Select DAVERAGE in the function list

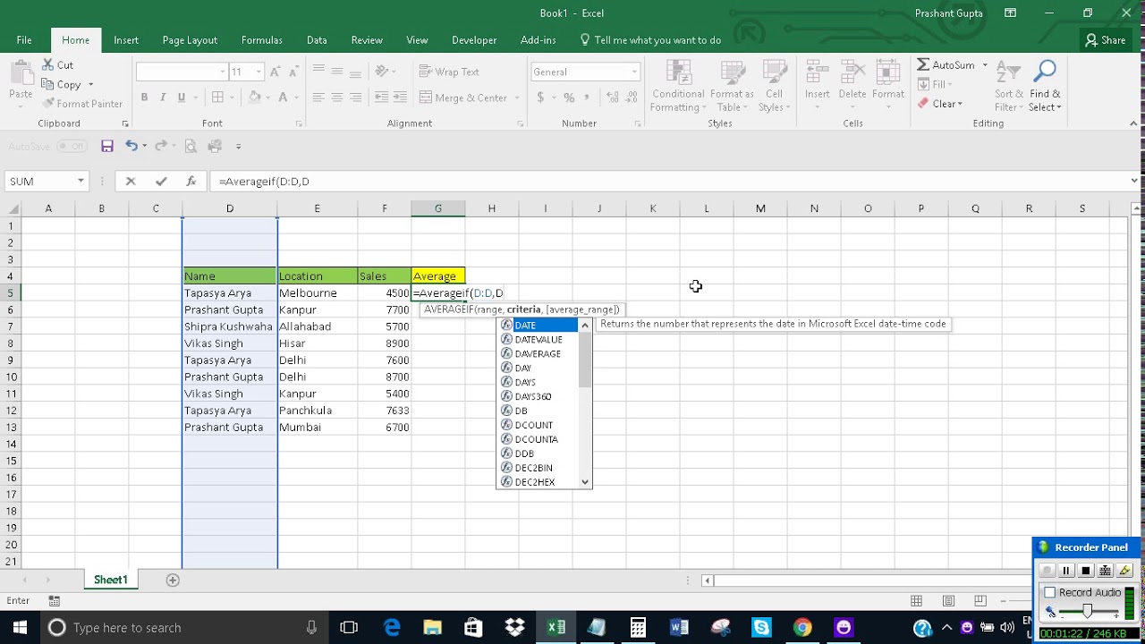[539, 353]
